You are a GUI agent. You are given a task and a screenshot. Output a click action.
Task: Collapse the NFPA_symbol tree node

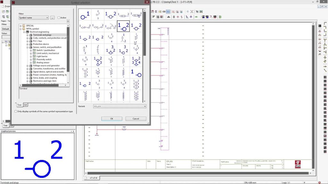point(20,29)
